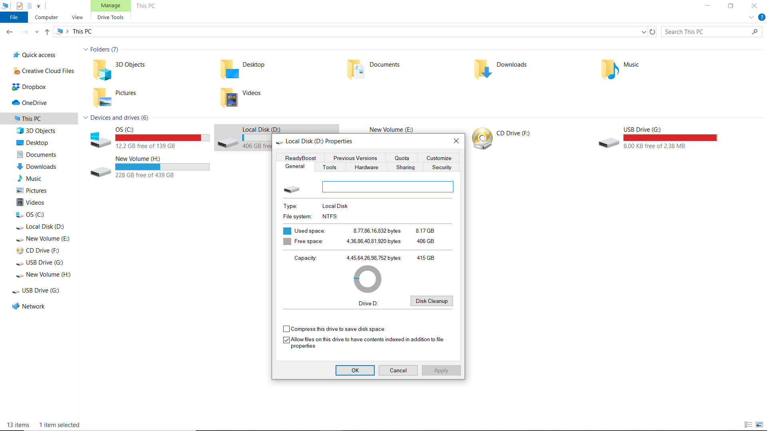Expand recent locations dropdown arrow
The width and height of the screenshot is (767, 431).
(37, 32)
